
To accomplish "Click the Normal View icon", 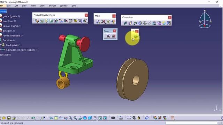I will 80,118.
